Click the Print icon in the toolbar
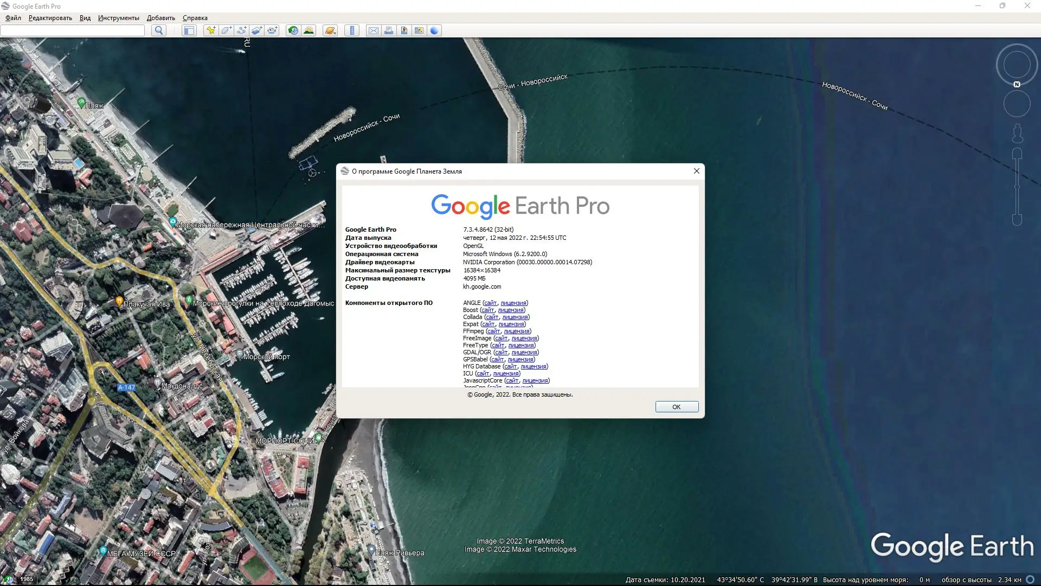The image size is (1041, 586). (x=389, y=30)
